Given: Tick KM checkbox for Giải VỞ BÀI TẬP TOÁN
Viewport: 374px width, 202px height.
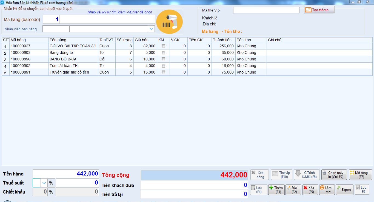Looking at the screenshot, I should click(164, 46).
